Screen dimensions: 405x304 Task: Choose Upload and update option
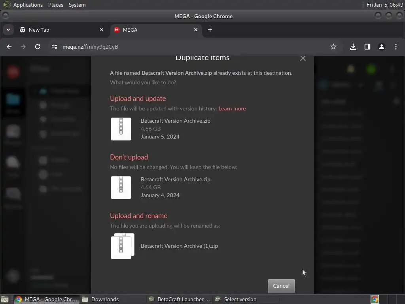tap(138, 99)
